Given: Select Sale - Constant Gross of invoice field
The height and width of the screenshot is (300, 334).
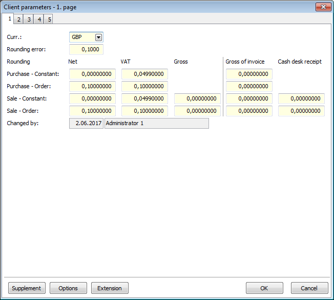Looking at the screenshot, I should point(249,99).
